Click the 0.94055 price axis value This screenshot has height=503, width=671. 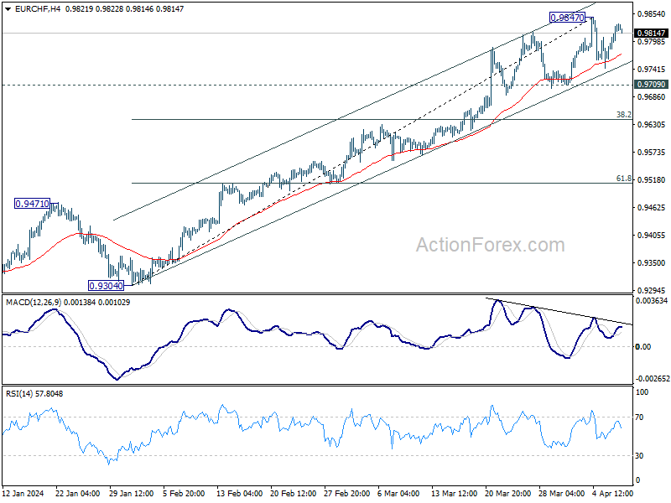pos(652,236)
